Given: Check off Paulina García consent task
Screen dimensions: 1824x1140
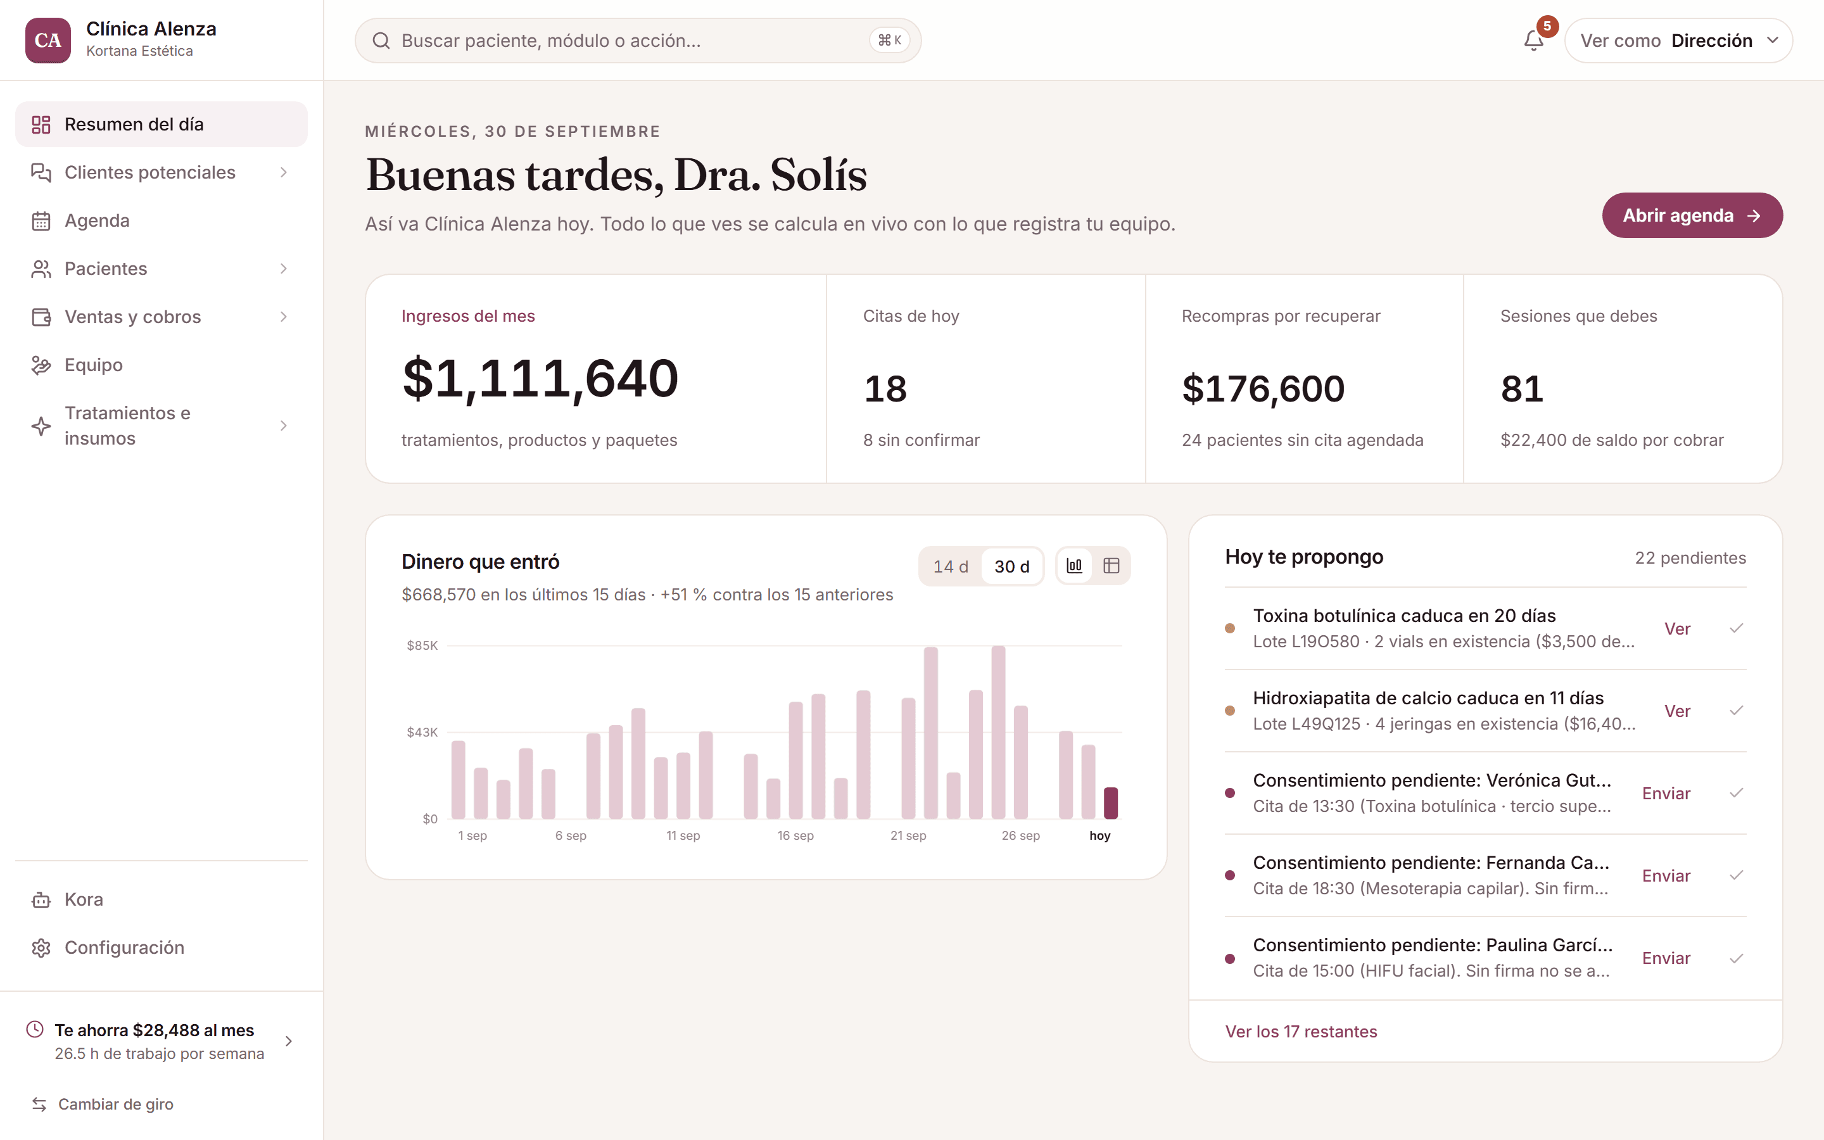Looking at the screenshot, I should pos(1737,958).
